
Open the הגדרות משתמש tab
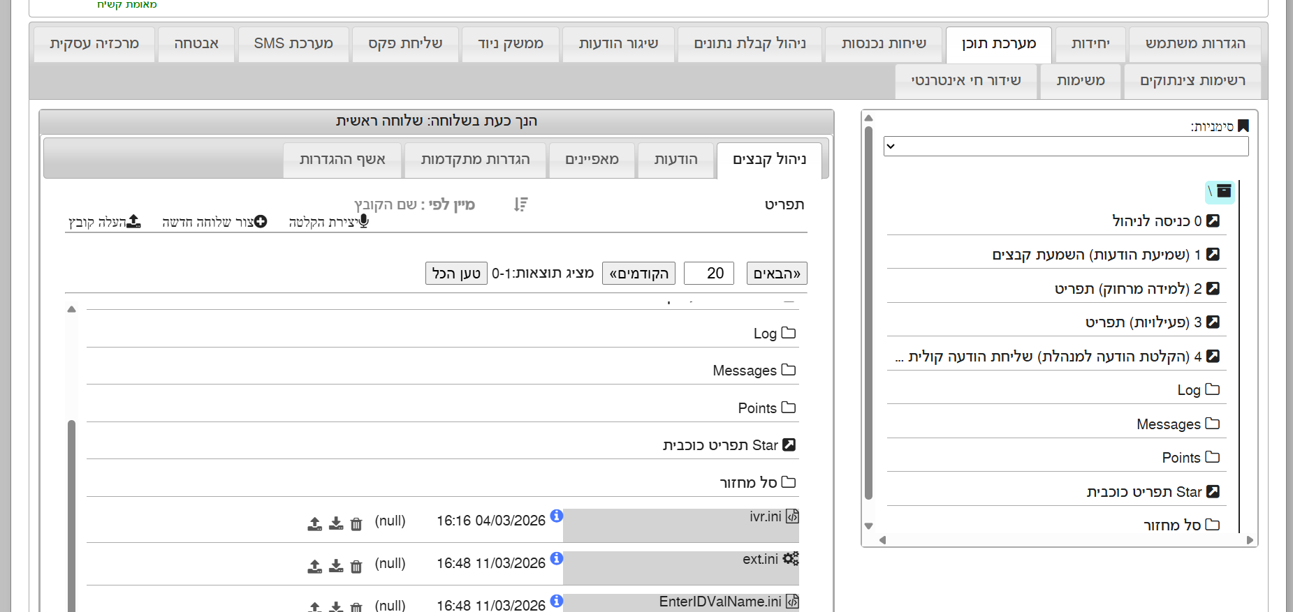tap(1195, 44)
